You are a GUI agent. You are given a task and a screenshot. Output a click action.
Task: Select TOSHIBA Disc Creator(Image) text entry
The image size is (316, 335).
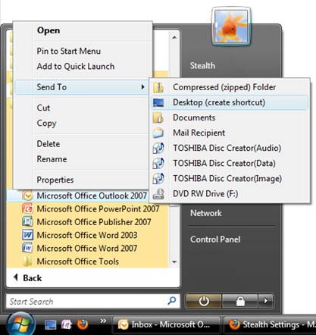tap(227, 178)
